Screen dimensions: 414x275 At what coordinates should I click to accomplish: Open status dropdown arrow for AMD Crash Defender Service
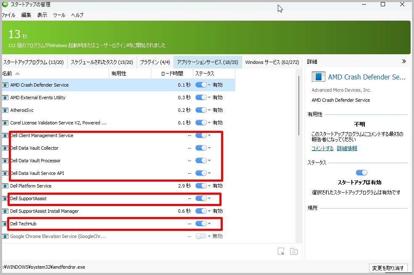[x=209, y=85]
